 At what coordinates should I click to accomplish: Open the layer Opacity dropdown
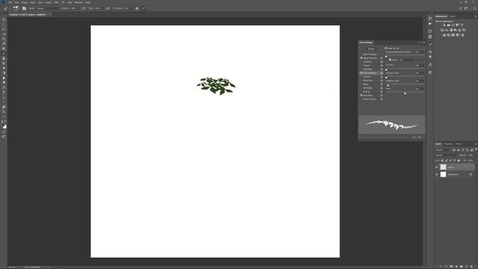click(x=471, y=155)
